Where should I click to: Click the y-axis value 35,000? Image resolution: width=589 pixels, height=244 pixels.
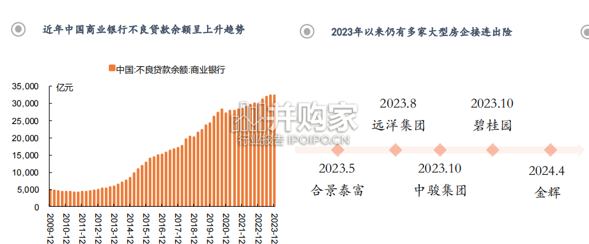(25, 86)
